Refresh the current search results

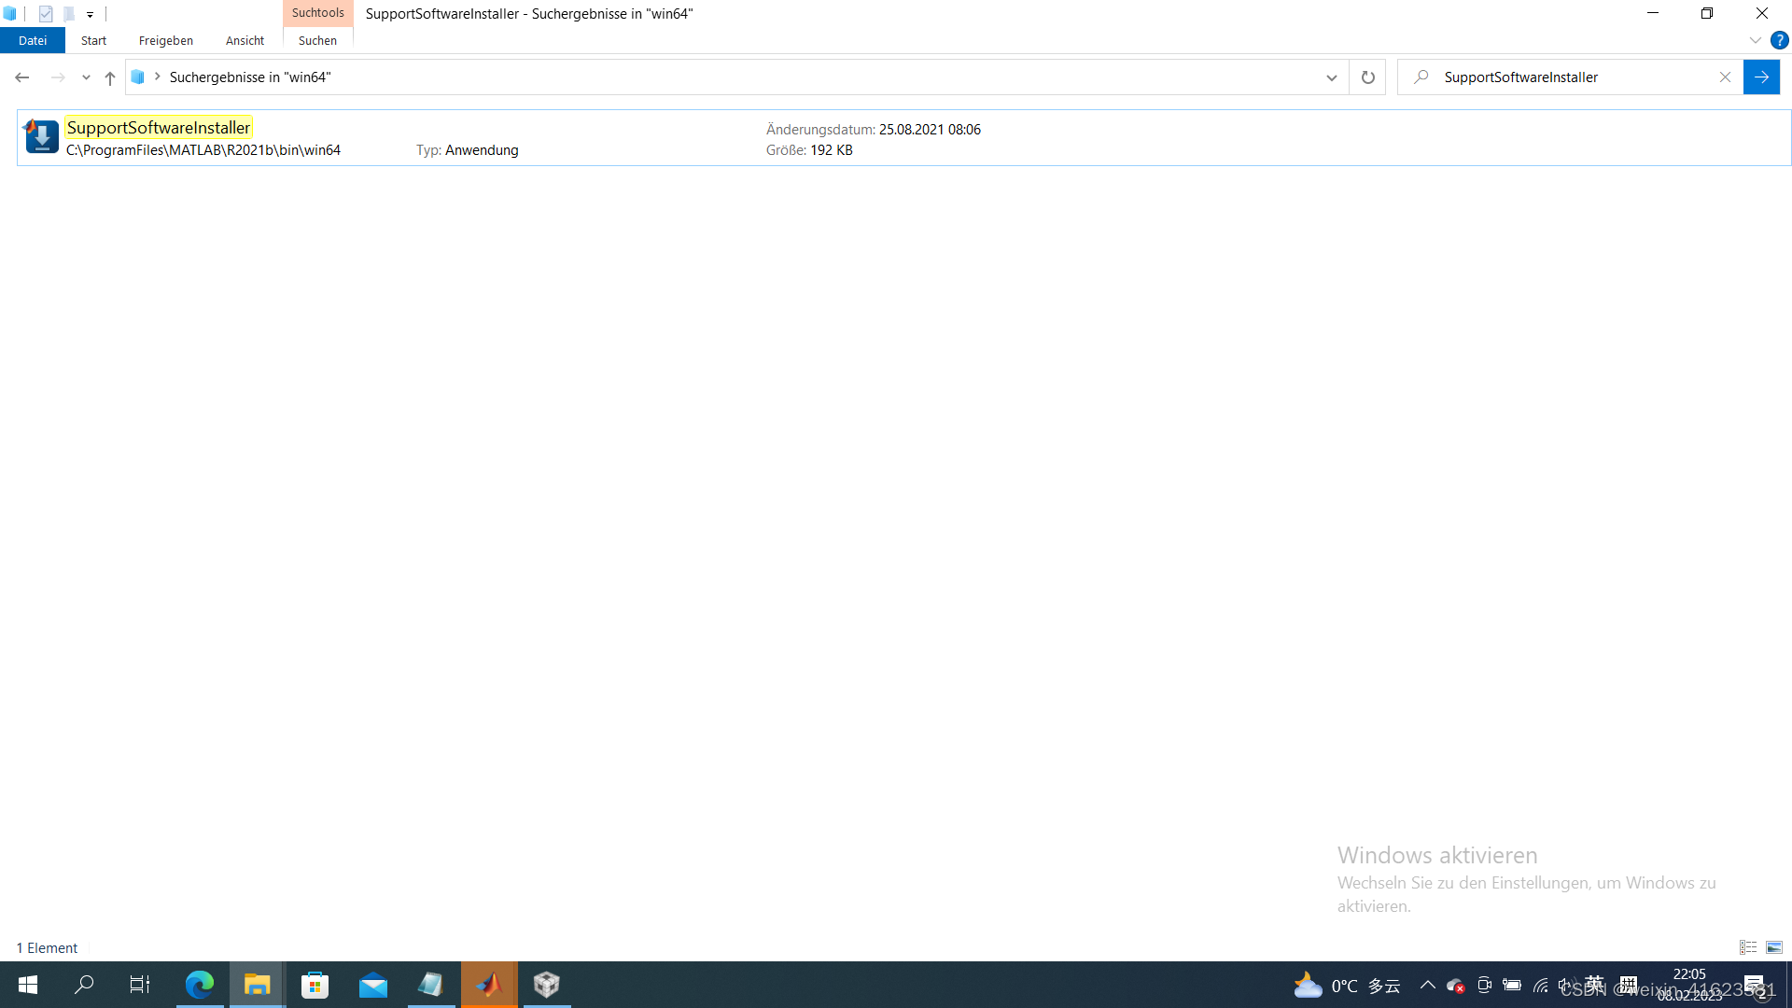click(x=1366, y=77)
